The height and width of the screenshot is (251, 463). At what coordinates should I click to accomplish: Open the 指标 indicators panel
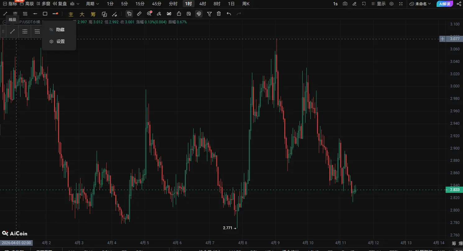10,4
